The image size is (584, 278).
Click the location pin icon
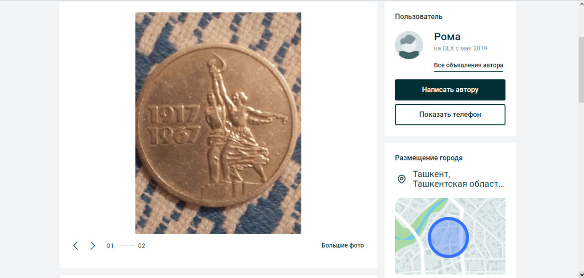(x=401, y=179)
